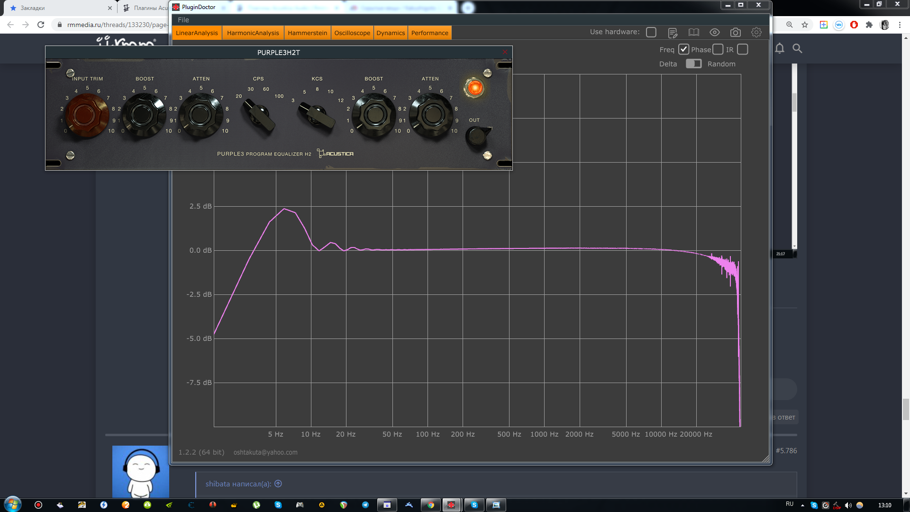
Task: Switch to the HarmonicAnalysis tab
Action: tap(253, 33)
